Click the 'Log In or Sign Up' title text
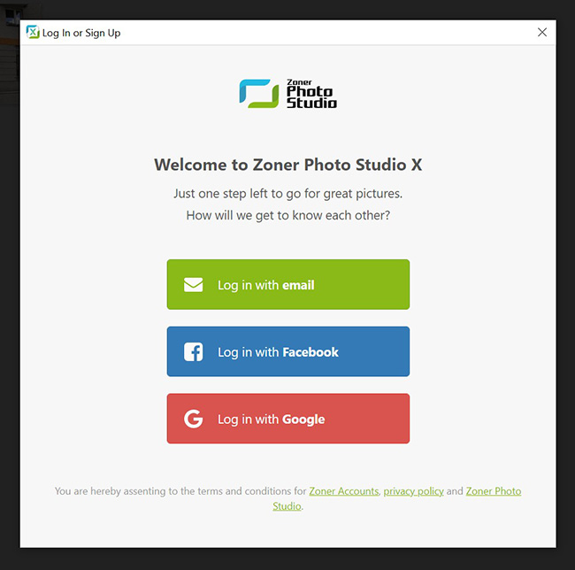Viewport: 575px width, 570px height. (81, 33)
